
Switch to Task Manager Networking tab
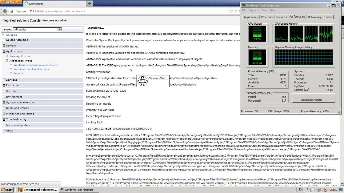point(314,17)
